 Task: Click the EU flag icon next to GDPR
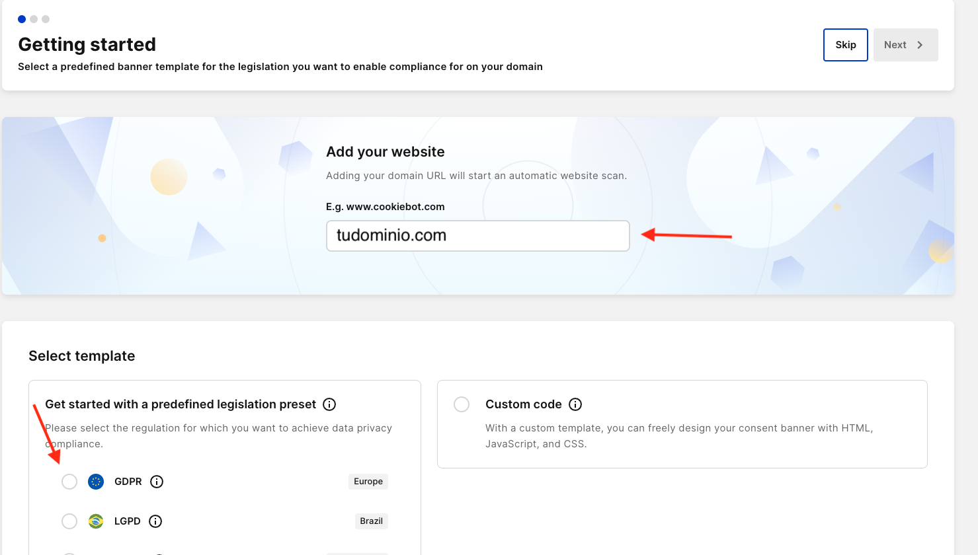[95, 481]
